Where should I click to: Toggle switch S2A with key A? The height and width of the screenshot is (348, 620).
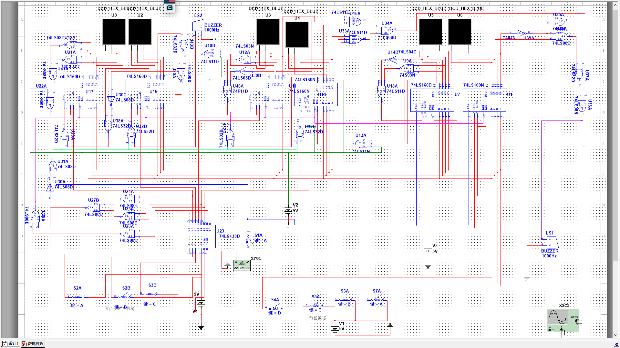pyautogui.click(x=77, y=297)
